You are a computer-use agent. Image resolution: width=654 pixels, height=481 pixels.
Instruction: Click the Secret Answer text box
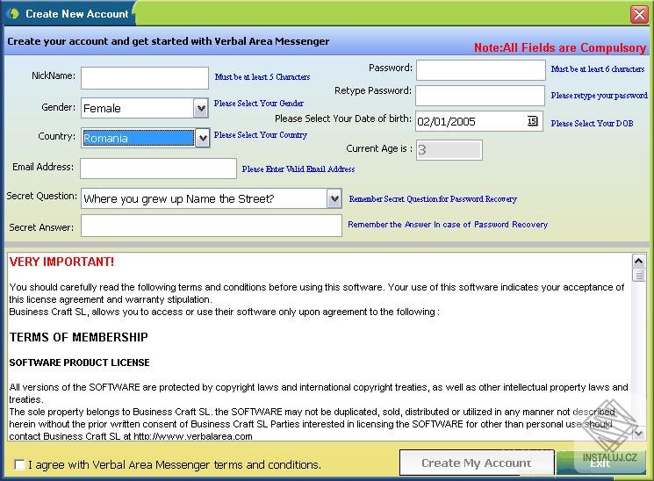point(212,226)
